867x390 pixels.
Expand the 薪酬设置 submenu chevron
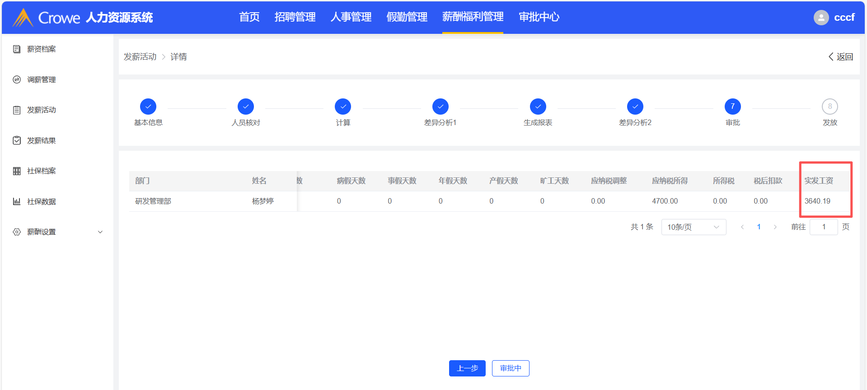100,232
